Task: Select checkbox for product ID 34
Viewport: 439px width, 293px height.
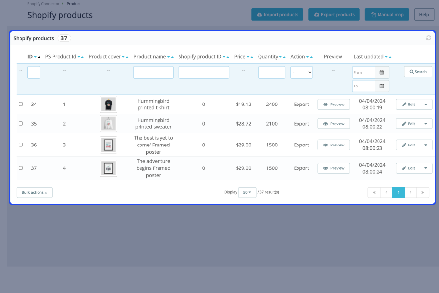Action: pos(20,104)
